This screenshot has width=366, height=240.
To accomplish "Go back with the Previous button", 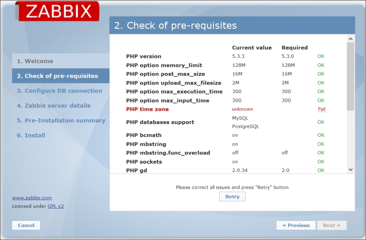I will tap(296, 225).
